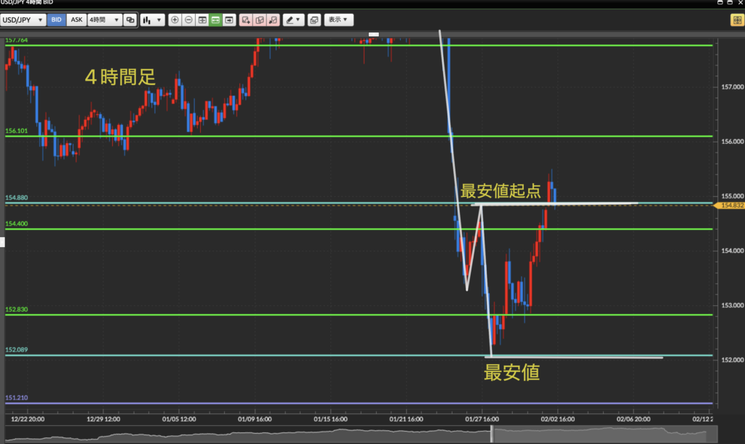
Task: Open the USD/JPY currency pair dropdown
Action: point(23,20)
